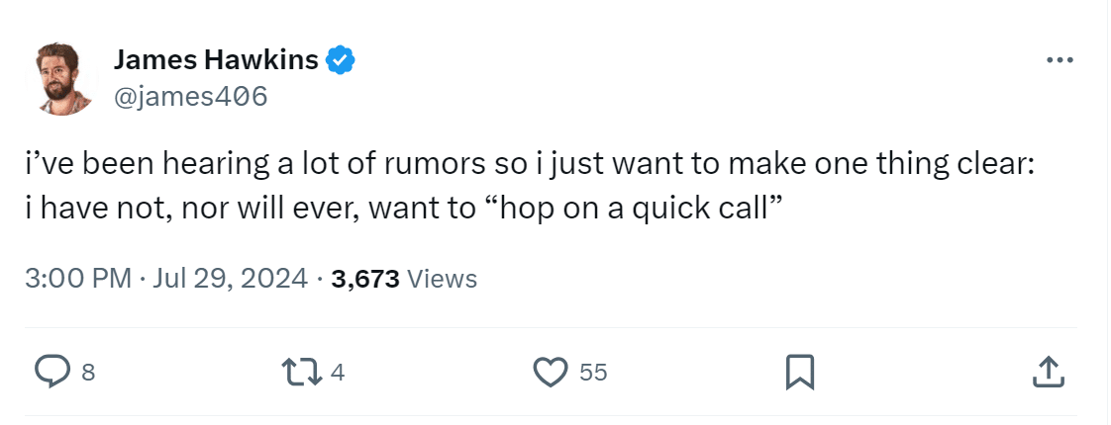
Task: Click the tweet's first line about rumors
Action: coord(529,166)
